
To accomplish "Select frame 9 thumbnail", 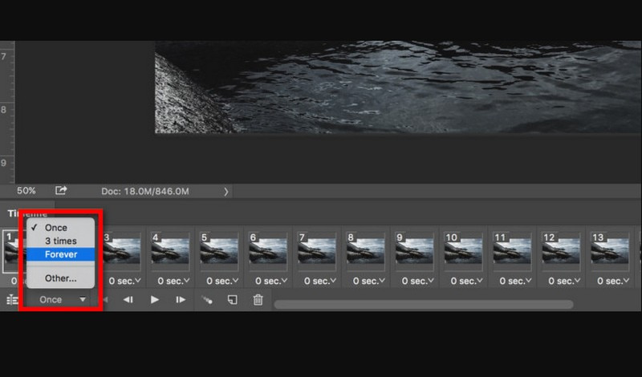I will 414,251.
